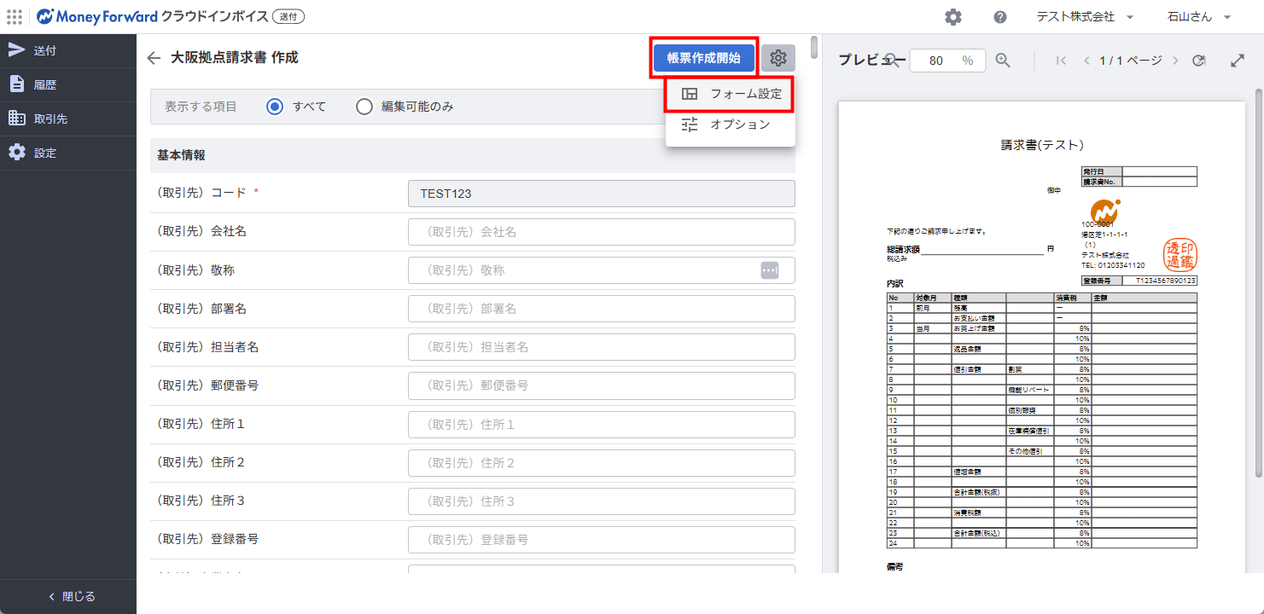The image size is (1264, 614).
Task: Click the back arrow beside 大阪拠点請求書 作成
Action: 154,58
